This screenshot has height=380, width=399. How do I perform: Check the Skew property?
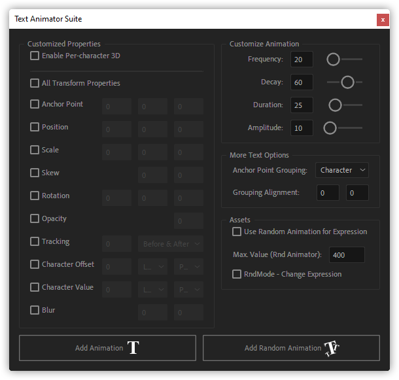pos(35,173)
